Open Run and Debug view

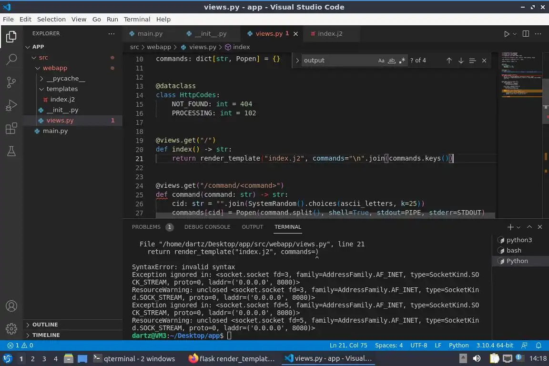point(11,105)
